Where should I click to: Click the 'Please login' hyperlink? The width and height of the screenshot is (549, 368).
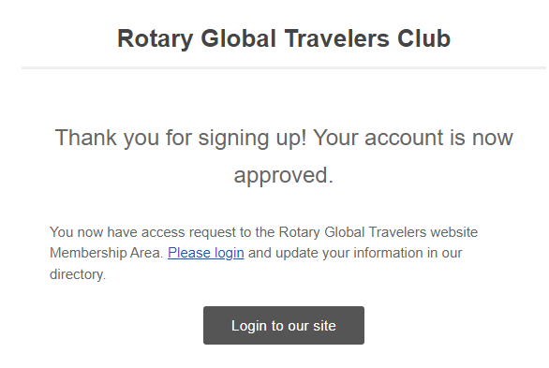206,253
